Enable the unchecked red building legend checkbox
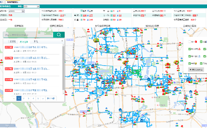This screenshot has height=128, width=207. point(190,42)
